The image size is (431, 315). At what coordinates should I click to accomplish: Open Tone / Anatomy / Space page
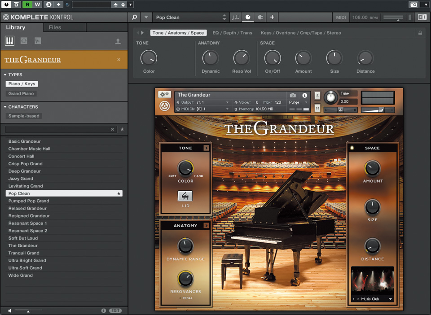pyautogui.click(x=178, y=33)
